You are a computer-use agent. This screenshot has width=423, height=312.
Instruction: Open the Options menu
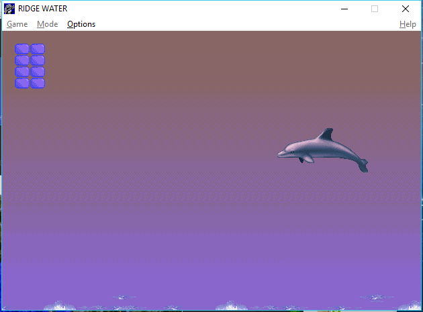(x=81, y=24)
